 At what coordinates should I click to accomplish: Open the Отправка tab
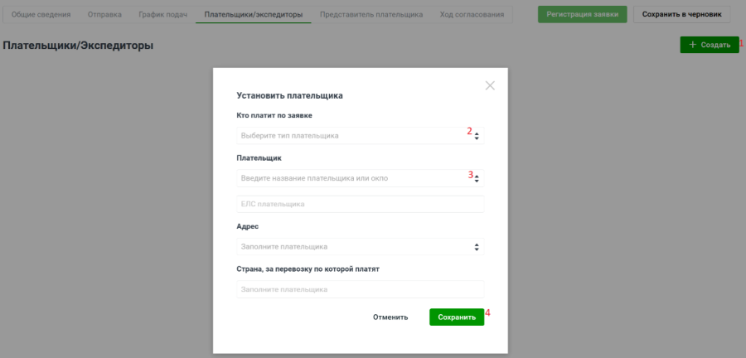tap(104, 15)
